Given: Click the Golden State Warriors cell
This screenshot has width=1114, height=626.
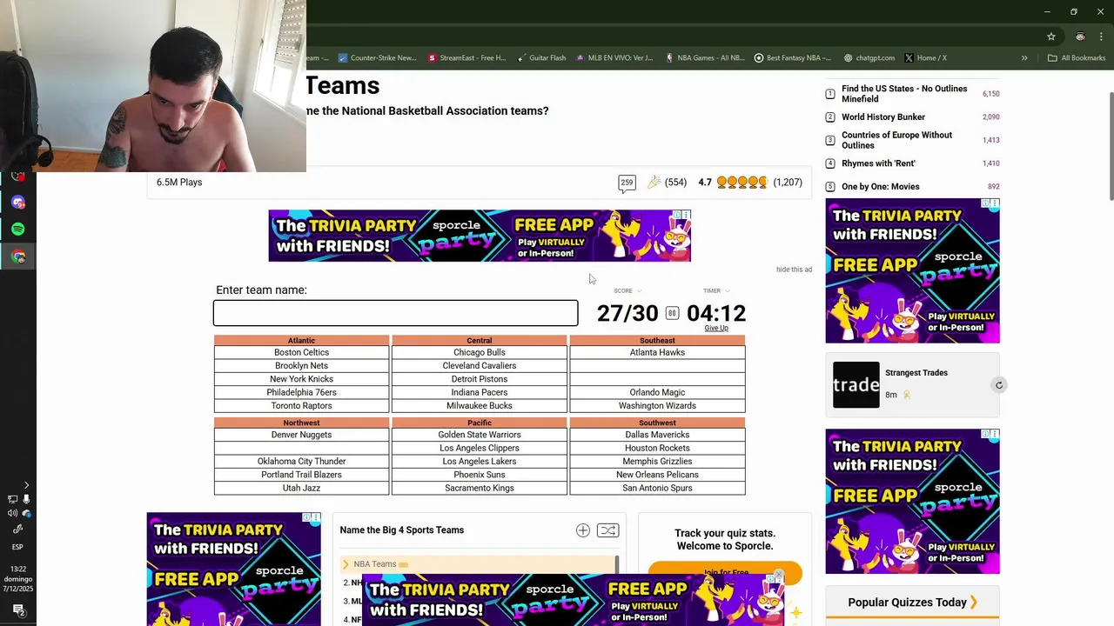Looking at the screenshot, I should tap(480, 435).
